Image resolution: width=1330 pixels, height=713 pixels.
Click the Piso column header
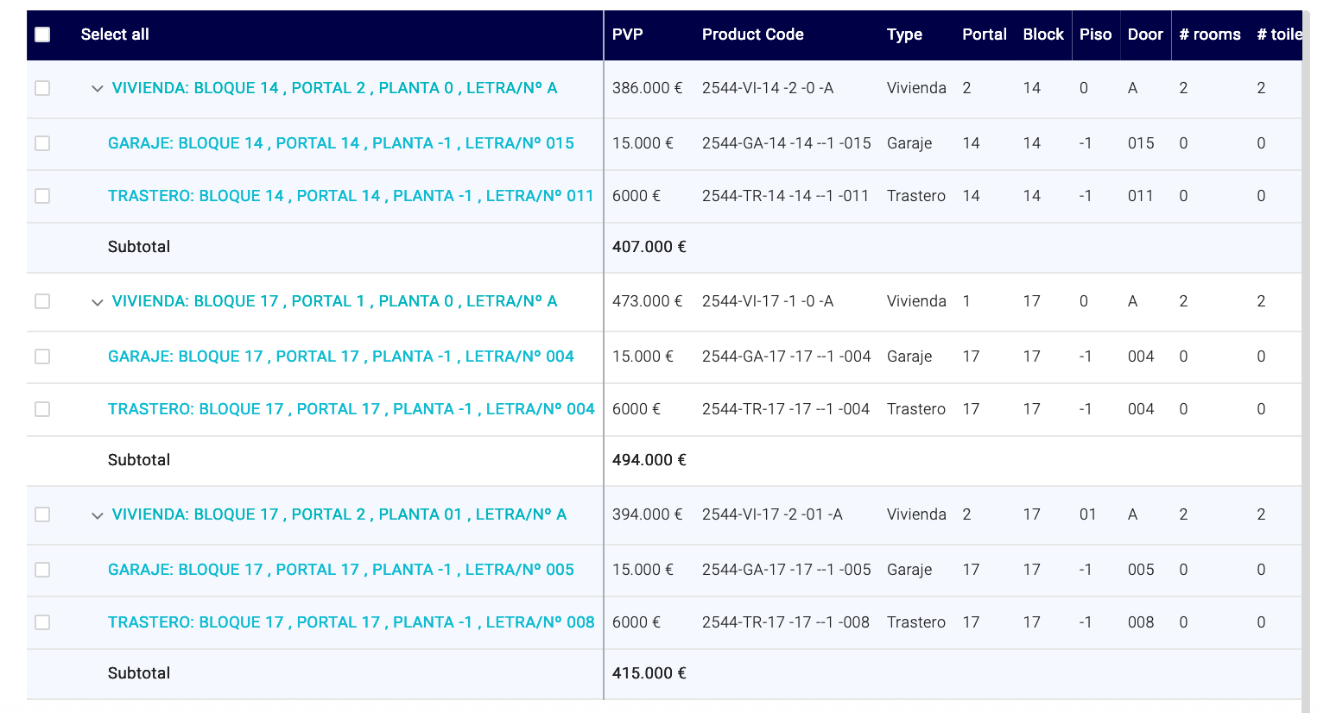[1095, 35]
